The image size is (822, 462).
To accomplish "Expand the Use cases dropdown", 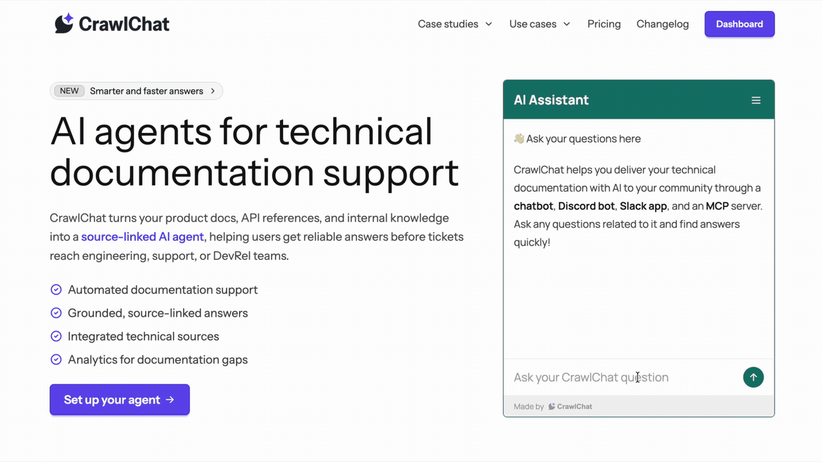I will point(539,24).
